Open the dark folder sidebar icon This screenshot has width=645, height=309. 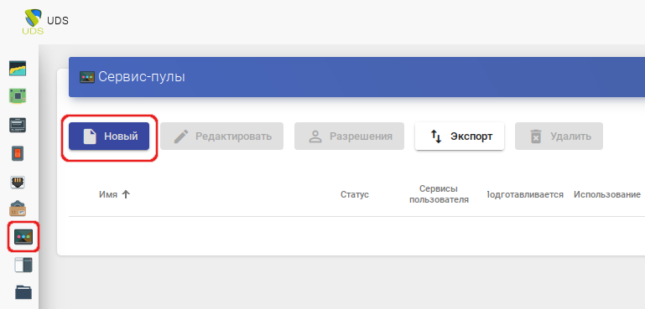(x=23, y=292)
